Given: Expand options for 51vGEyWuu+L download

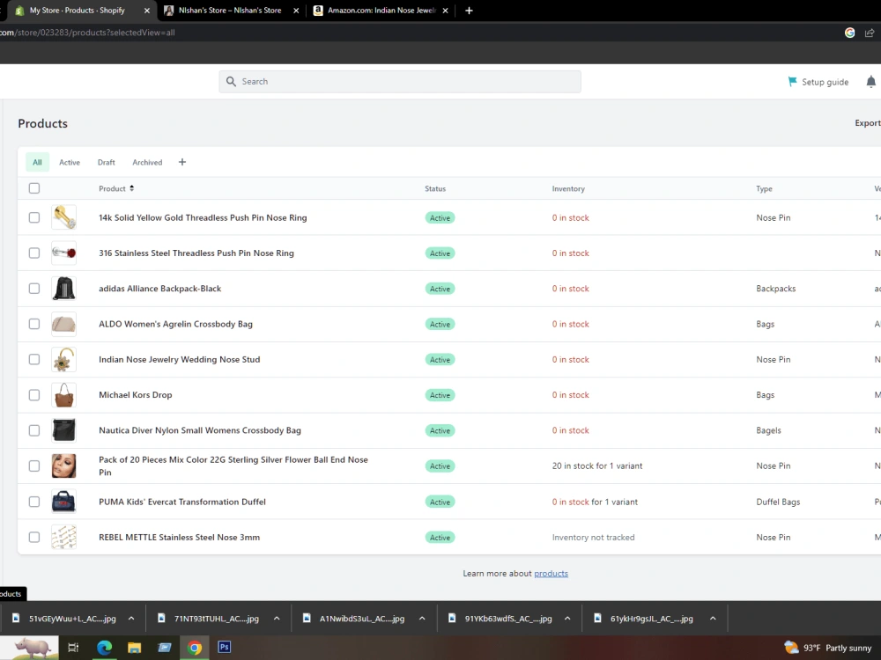Looking at the screenshot, I should (x=131, y=619).
